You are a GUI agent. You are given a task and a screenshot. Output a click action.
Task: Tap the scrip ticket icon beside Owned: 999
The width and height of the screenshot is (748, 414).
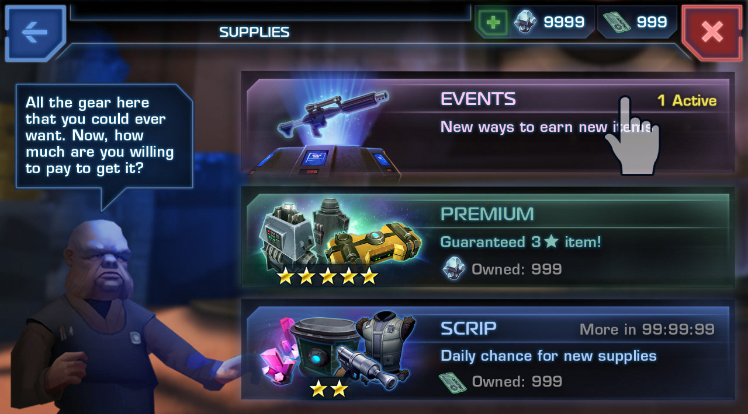click(453, 382)
